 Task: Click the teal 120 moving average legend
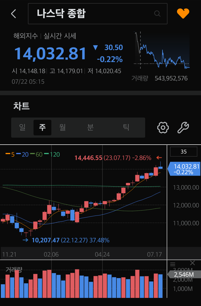[52, 155]
